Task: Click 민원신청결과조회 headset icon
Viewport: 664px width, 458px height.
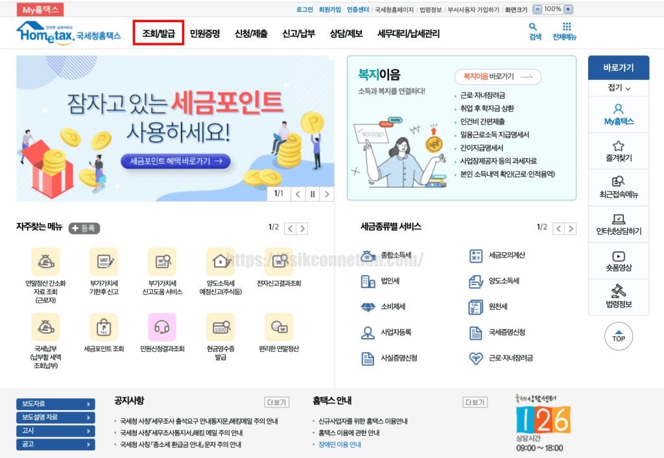Action: [162, 327]
